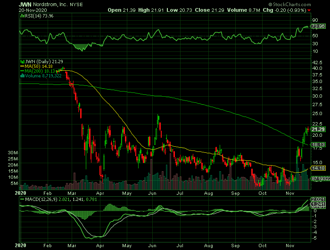Click the date 20-Nov-2020
Screen dimensions: 330x250
[33, 10]
